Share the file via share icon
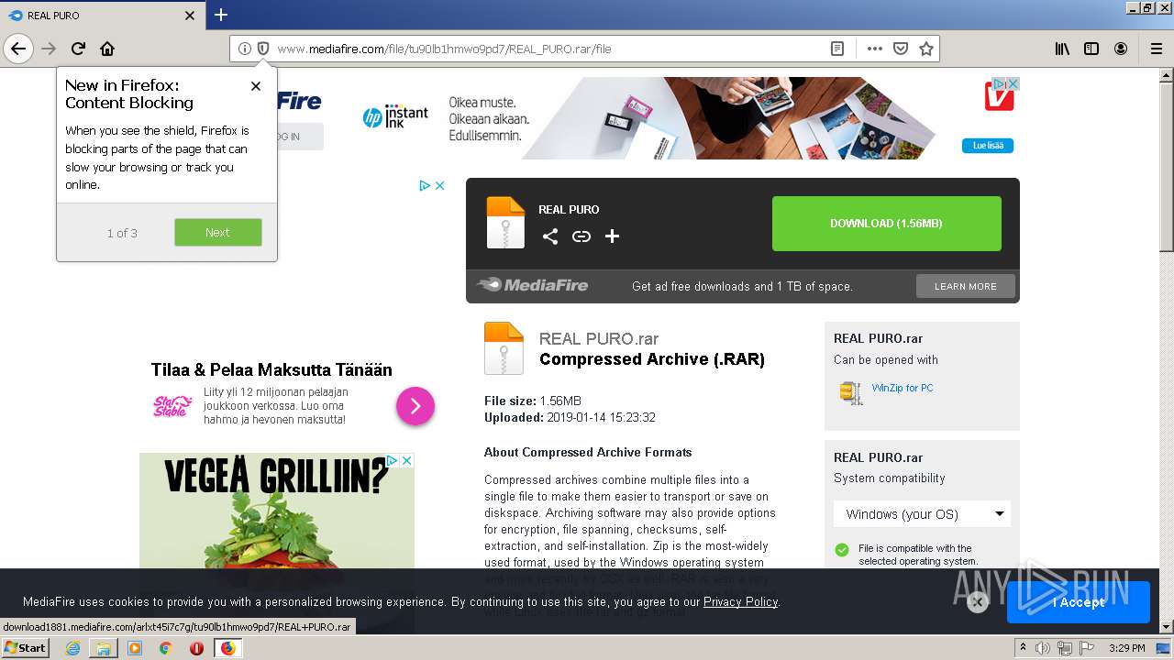1174x660 pixels. pyautogui.click(x=550, y=236)
